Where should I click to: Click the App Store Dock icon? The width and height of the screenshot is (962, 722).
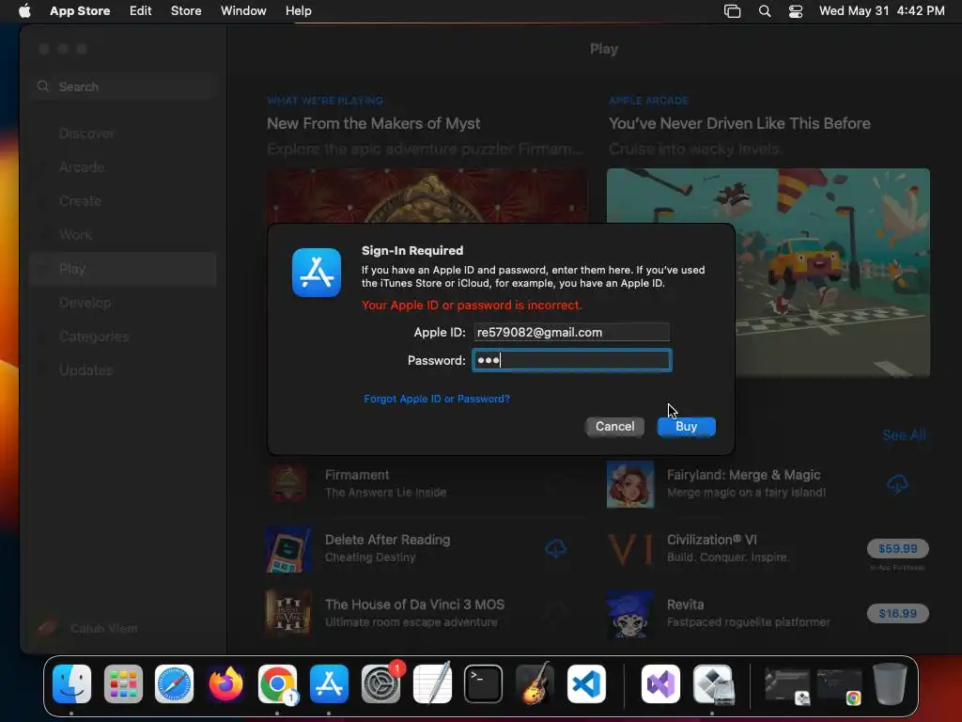(329, 684)
